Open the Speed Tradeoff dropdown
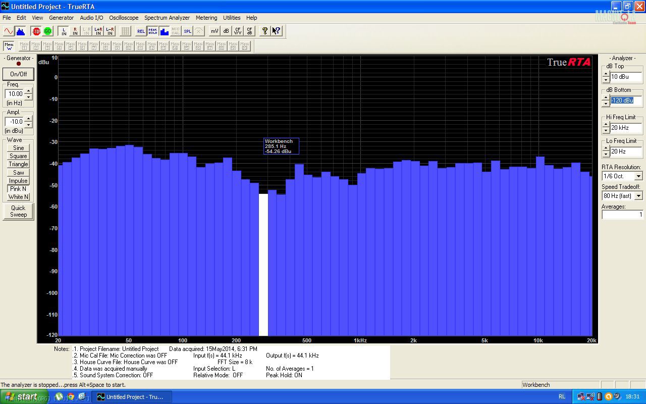The height and width of the screenshot is (404, 646). coord(638,195)
